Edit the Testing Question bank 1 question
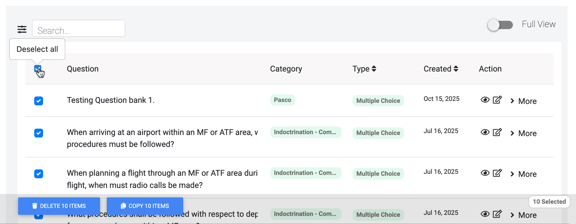576x224 pixels. click(x=497, y=100)
